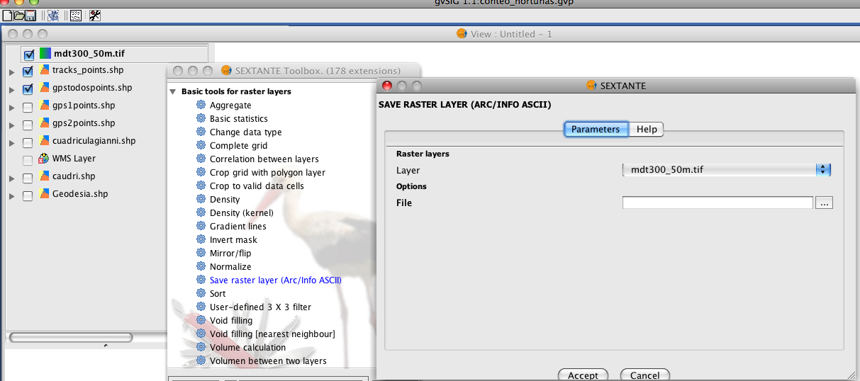860x381 pixels.
Task: Expand the Geodesia.shp layer legend
Action: click(x=11, y=195)
